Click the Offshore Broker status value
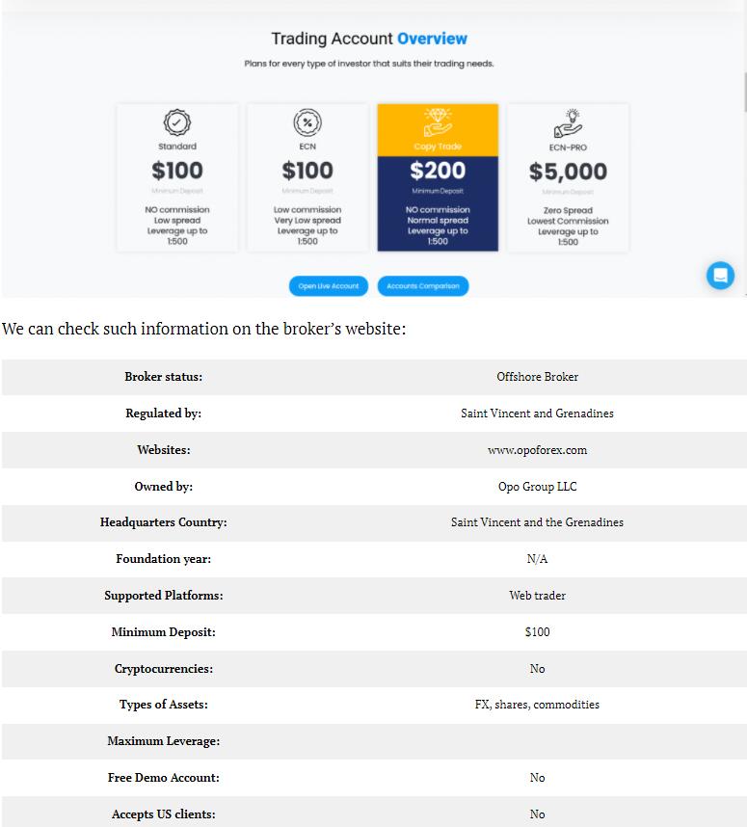 coord(537,377)
